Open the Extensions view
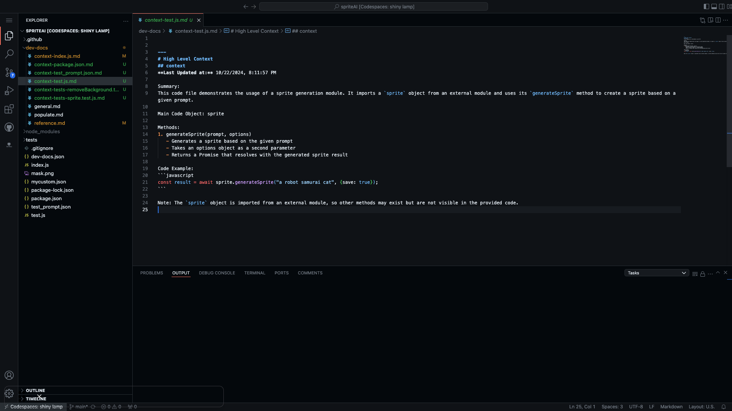This screenshot has height=411, width=732. 9,109
